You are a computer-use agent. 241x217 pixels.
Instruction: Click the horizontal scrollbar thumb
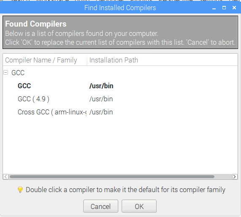click(112, 176)
